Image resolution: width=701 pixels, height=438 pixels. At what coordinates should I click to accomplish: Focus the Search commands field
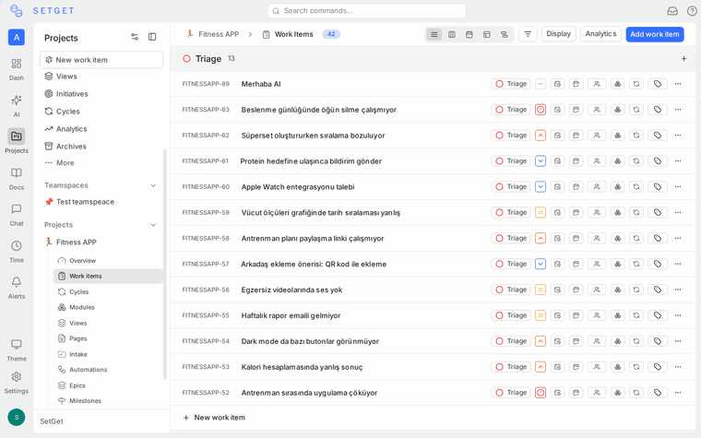366,11
